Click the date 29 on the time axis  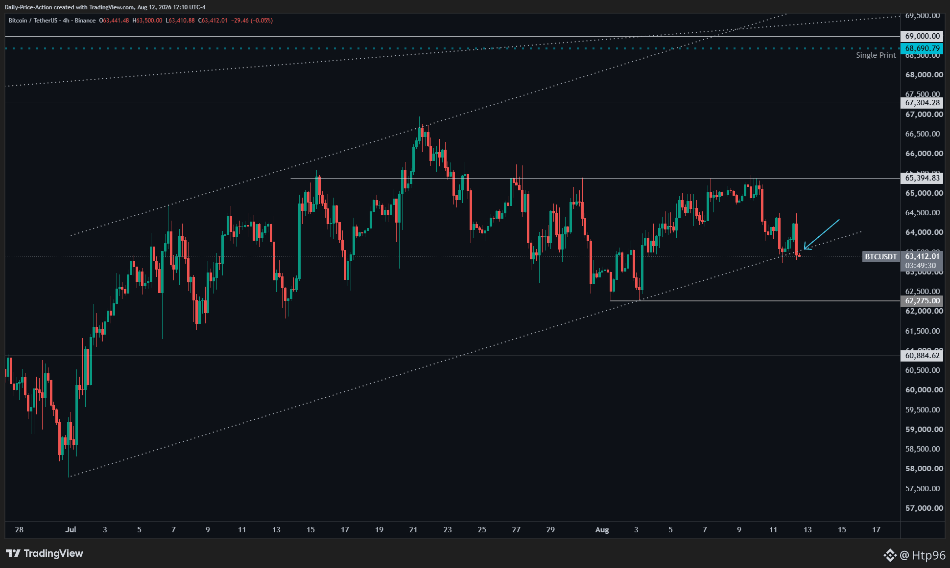(x=550, y=530)
